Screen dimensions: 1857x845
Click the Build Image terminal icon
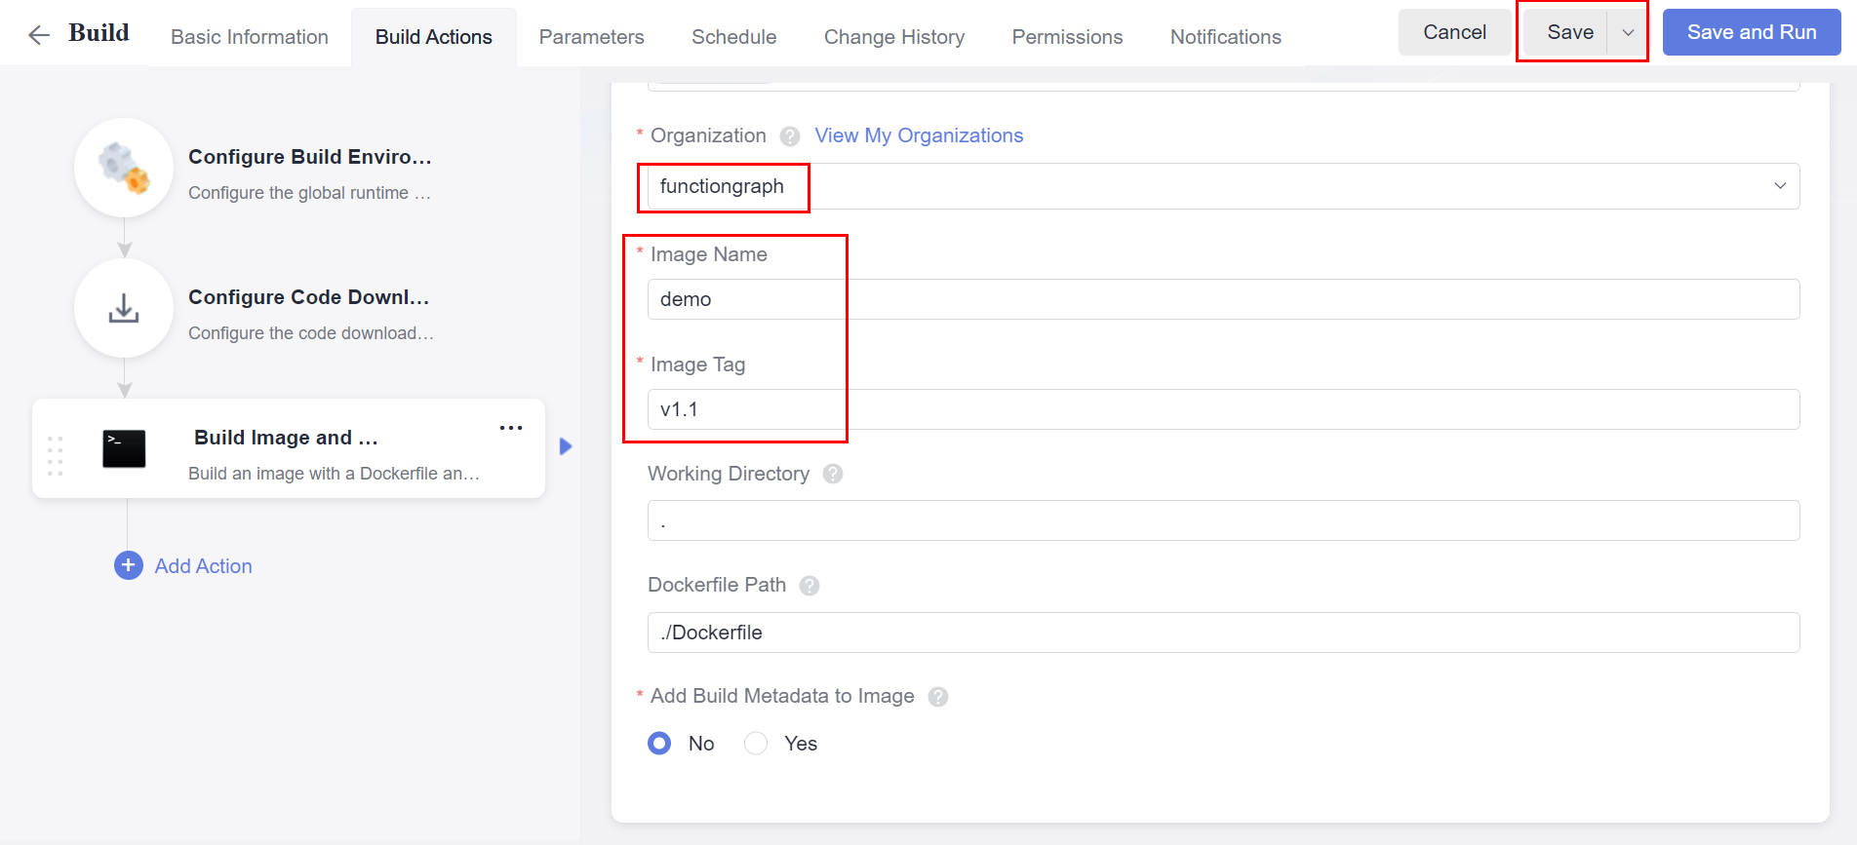click(x=124, y=449)
